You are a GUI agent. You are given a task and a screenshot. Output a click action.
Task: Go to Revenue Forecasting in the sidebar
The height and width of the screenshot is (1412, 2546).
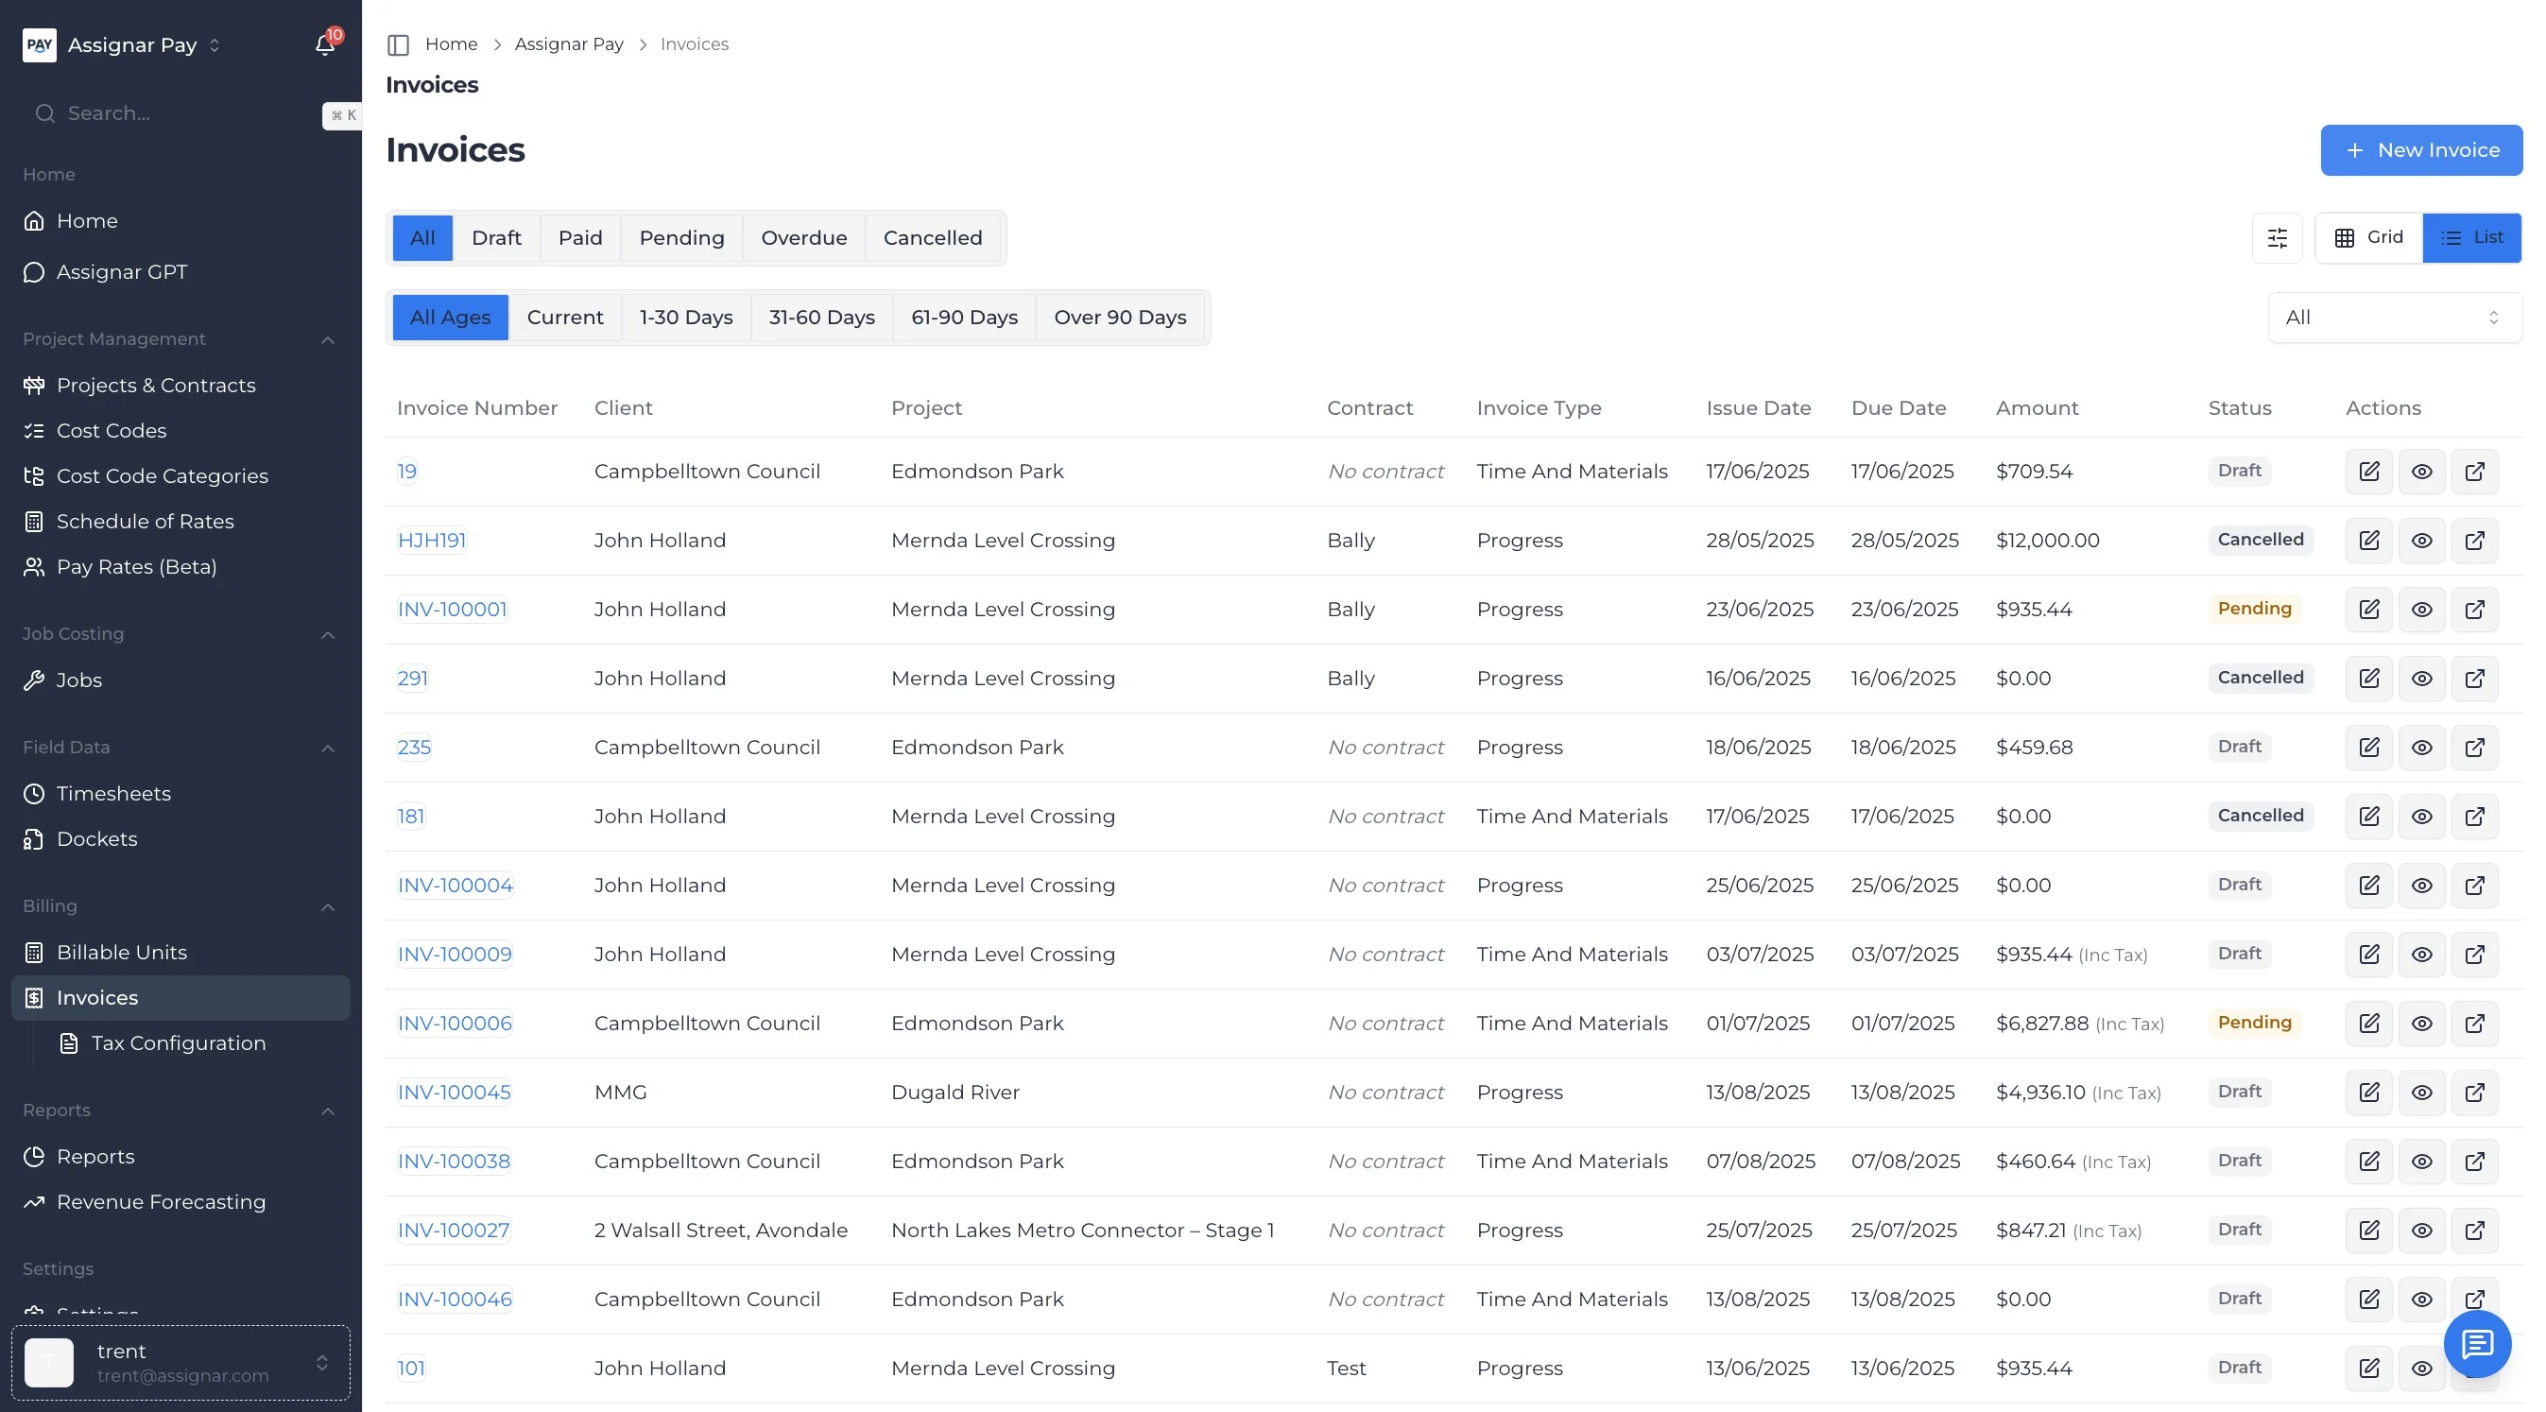(x=160, y=1201)
